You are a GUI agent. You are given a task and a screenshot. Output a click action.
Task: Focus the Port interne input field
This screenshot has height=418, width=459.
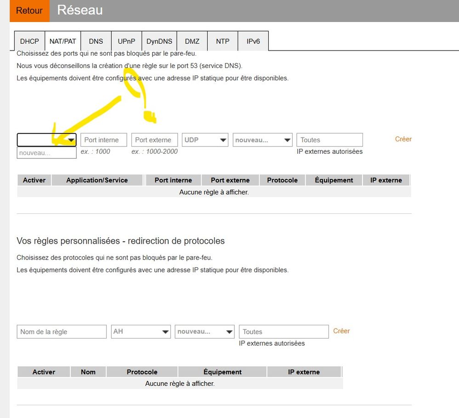click(x=103, y=140)
